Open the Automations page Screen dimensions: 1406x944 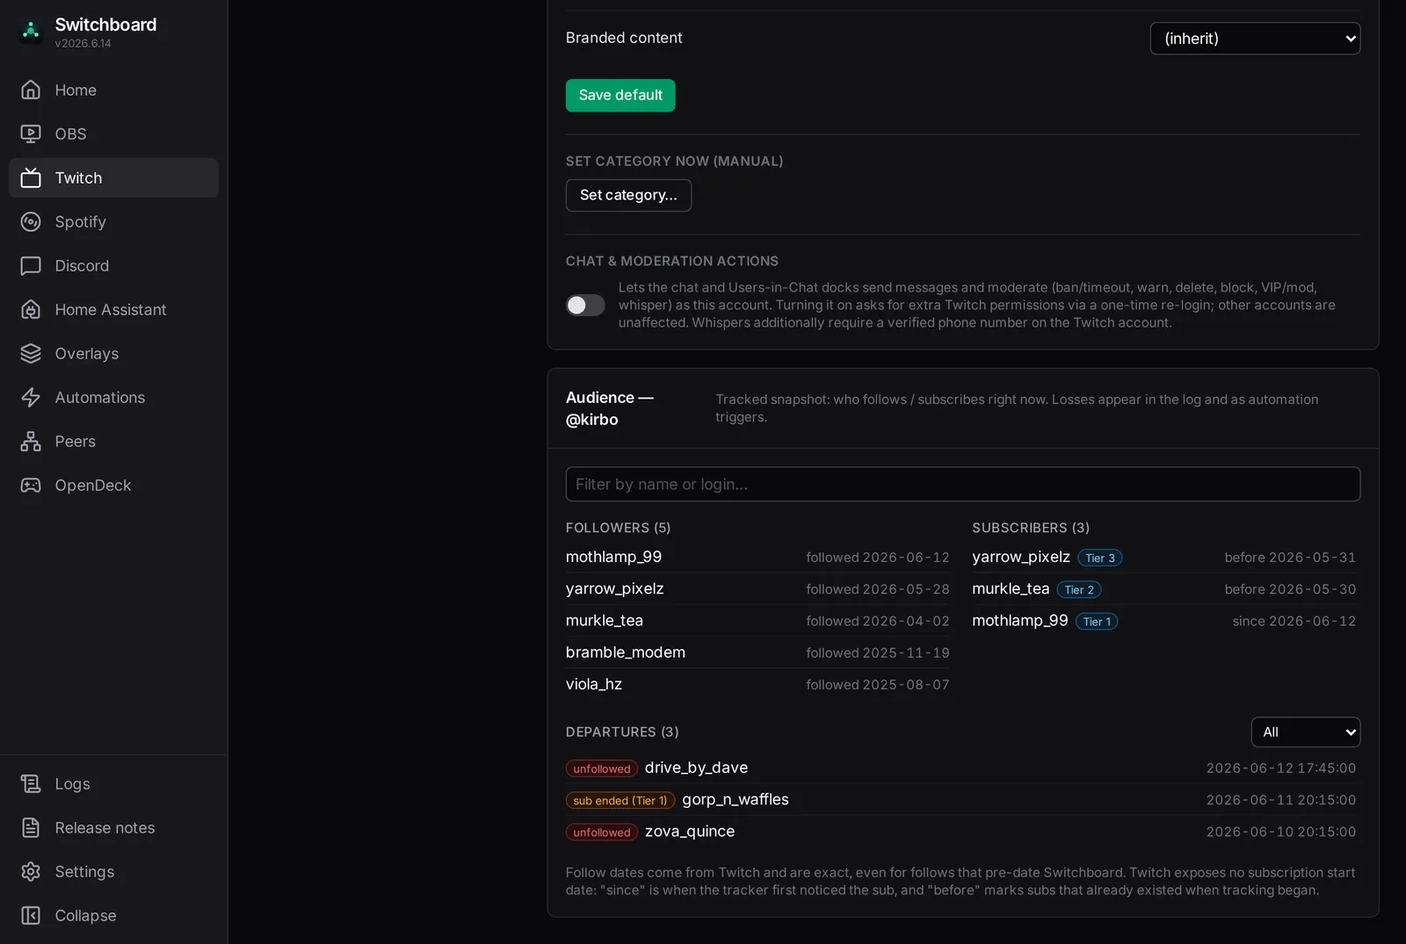click(x=113, y=397)
